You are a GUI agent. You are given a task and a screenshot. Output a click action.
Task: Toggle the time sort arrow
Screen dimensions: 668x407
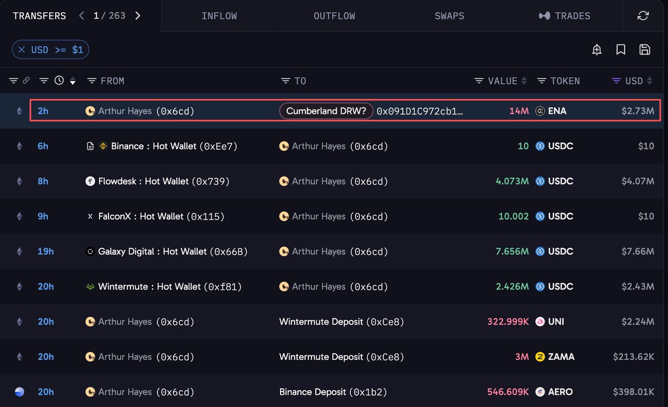[x=73, y=81]
